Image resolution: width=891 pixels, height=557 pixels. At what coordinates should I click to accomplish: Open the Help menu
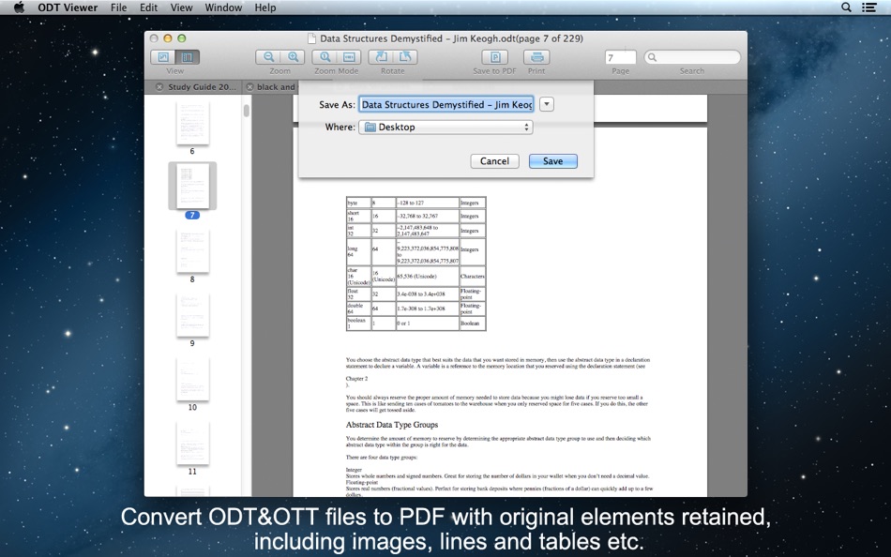265,8
